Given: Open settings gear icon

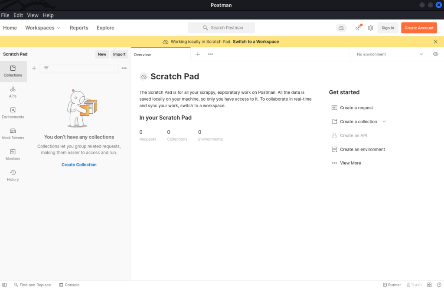Looking at the screenshot, I should click(x=371, y=28).
